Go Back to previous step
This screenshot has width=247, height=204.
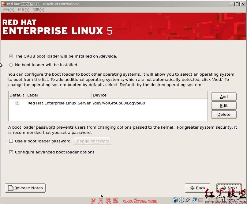197,188
